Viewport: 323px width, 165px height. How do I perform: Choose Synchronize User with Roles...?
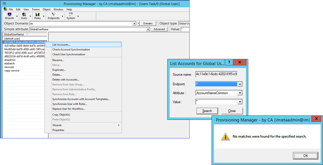pyautogui.click(x=83, y=104)
